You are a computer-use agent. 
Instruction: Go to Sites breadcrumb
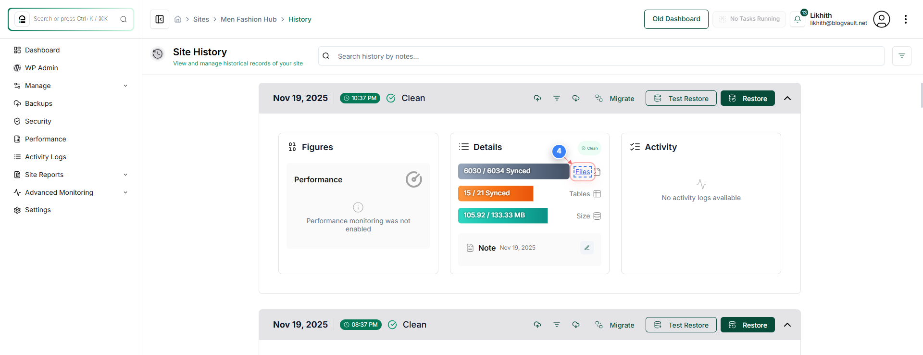201,19
